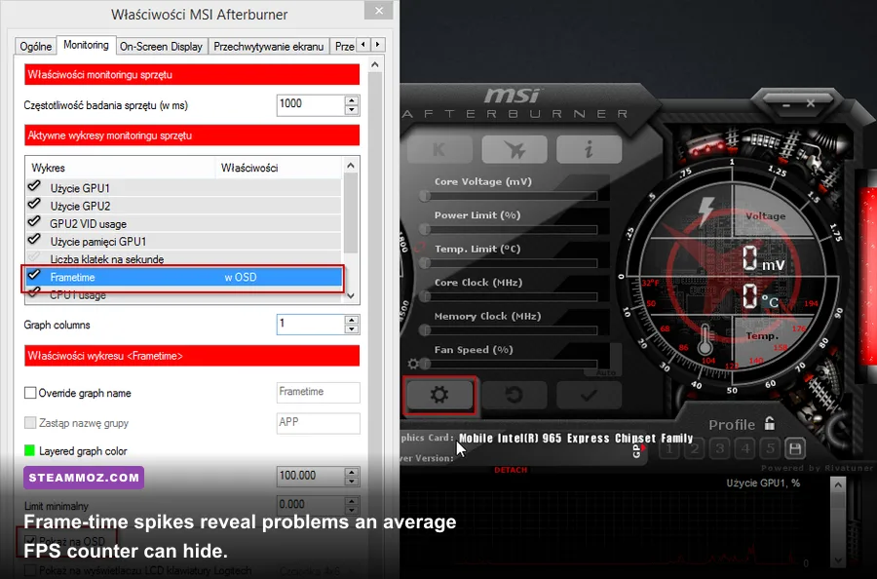Image resolution: width=877 pixels, height=579 pixels.
Task: Close the Afterburner skin window
Action: click(x=811, y=103)
